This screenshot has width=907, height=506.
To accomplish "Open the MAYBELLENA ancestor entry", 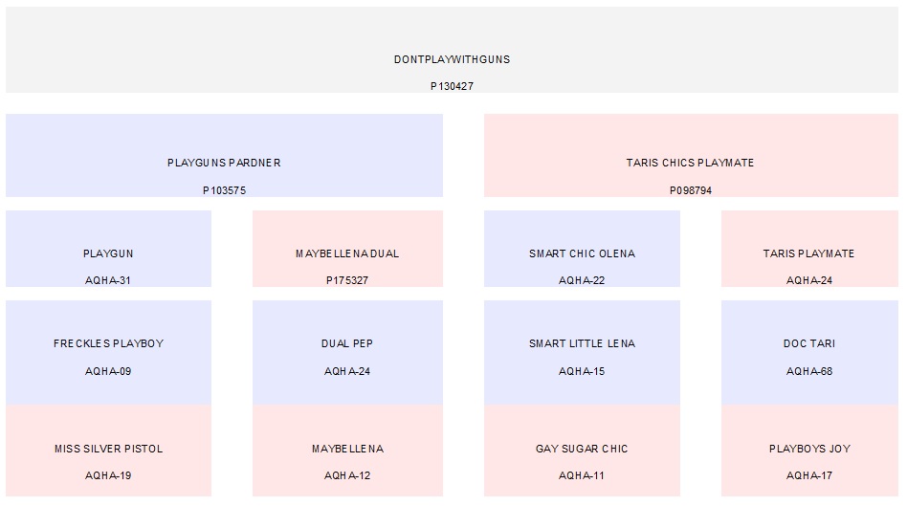I will (347, 449).
